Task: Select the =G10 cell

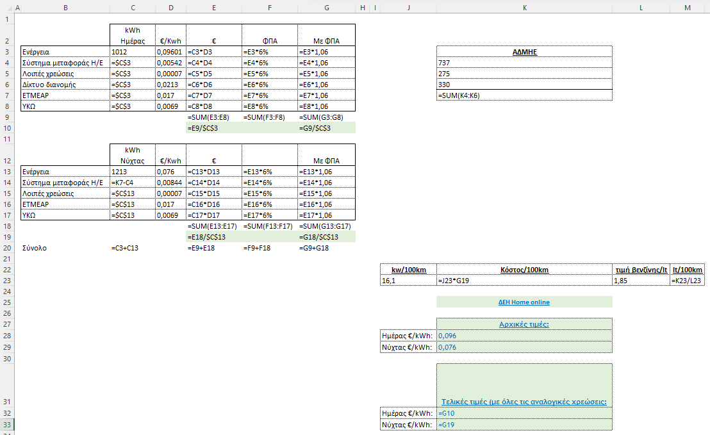Action: [524, 413]
